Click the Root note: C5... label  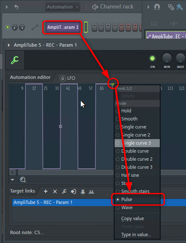[x=27, y=232]
